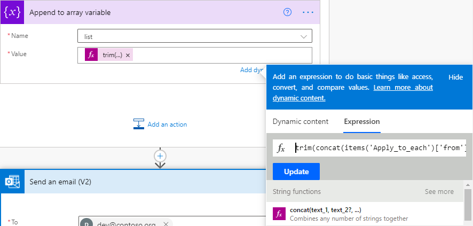
Task: Remove the trim(...) expression token
Action: (128, 55)
